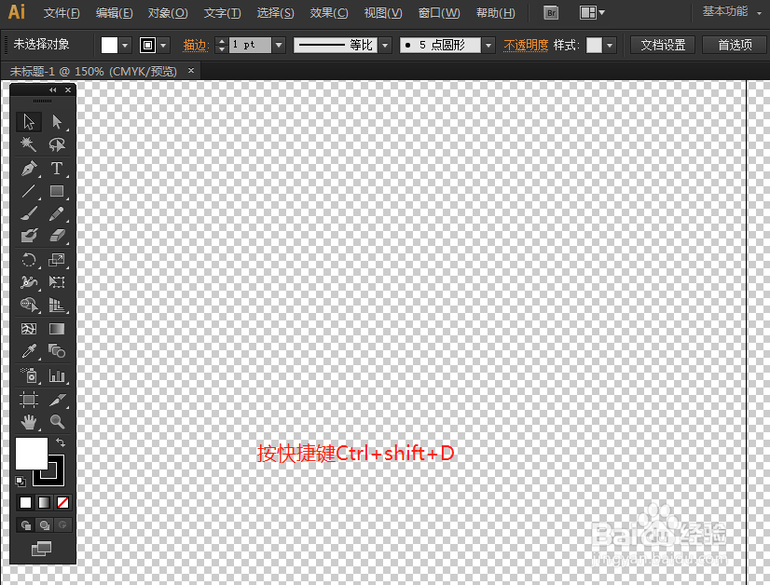Select the Symbol Sprayer tool
The image size is (770, 585).
(29, 376)
